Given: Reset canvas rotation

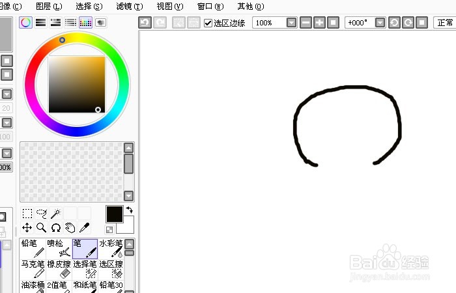Looking at the screenshot, I should (421, 22).
